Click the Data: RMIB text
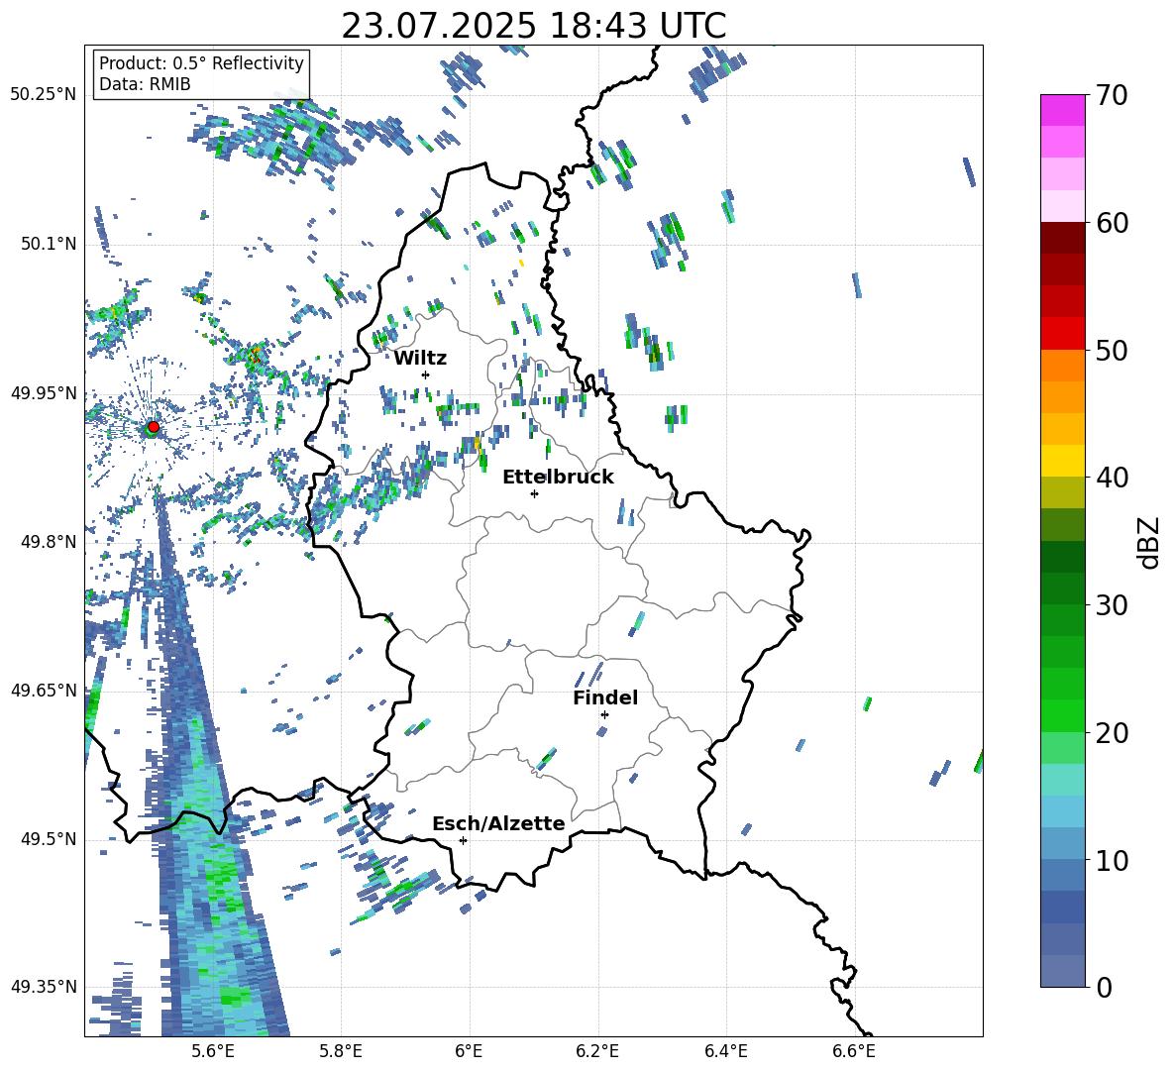Image resolution: width=1173 pixels, height=1071 pixels. tap(145, 84)
